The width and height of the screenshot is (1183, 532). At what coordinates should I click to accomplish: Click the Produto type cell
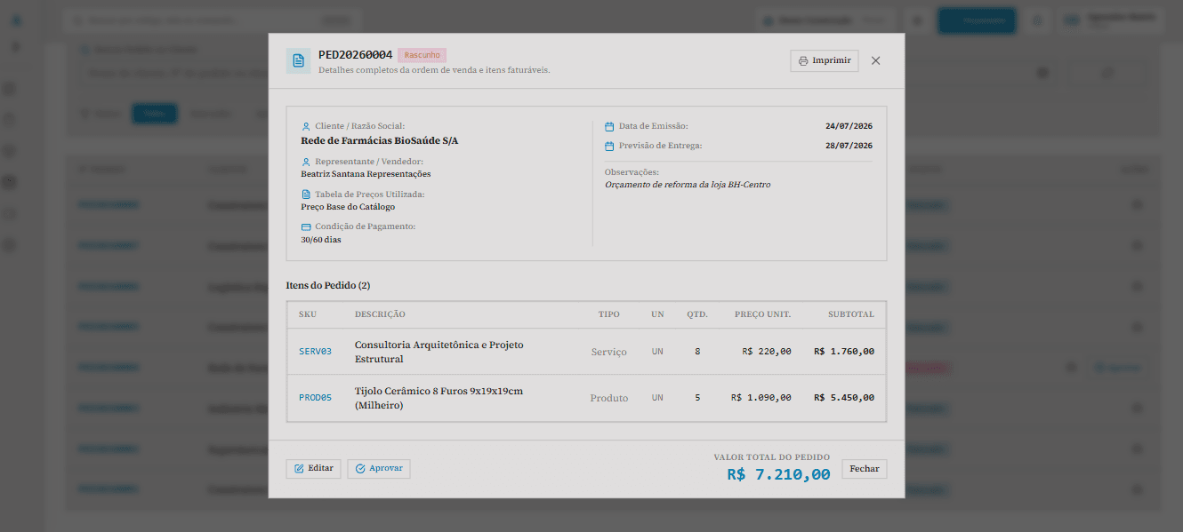[x=609, y=398]
